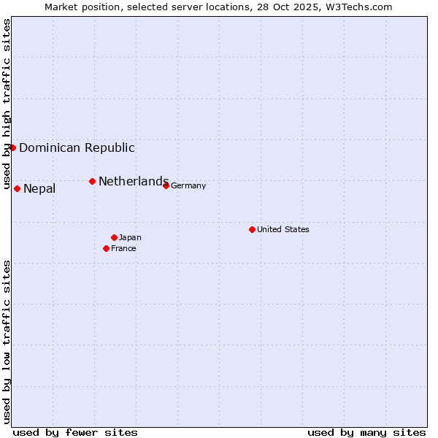
Task: Click the Dominican Republic text label
Action: click(77, 148)
